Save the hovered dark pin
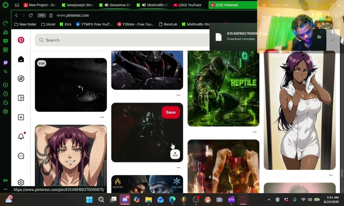This screenshot has height=206, width=344. pyautogui.click(x=171, y=112)
